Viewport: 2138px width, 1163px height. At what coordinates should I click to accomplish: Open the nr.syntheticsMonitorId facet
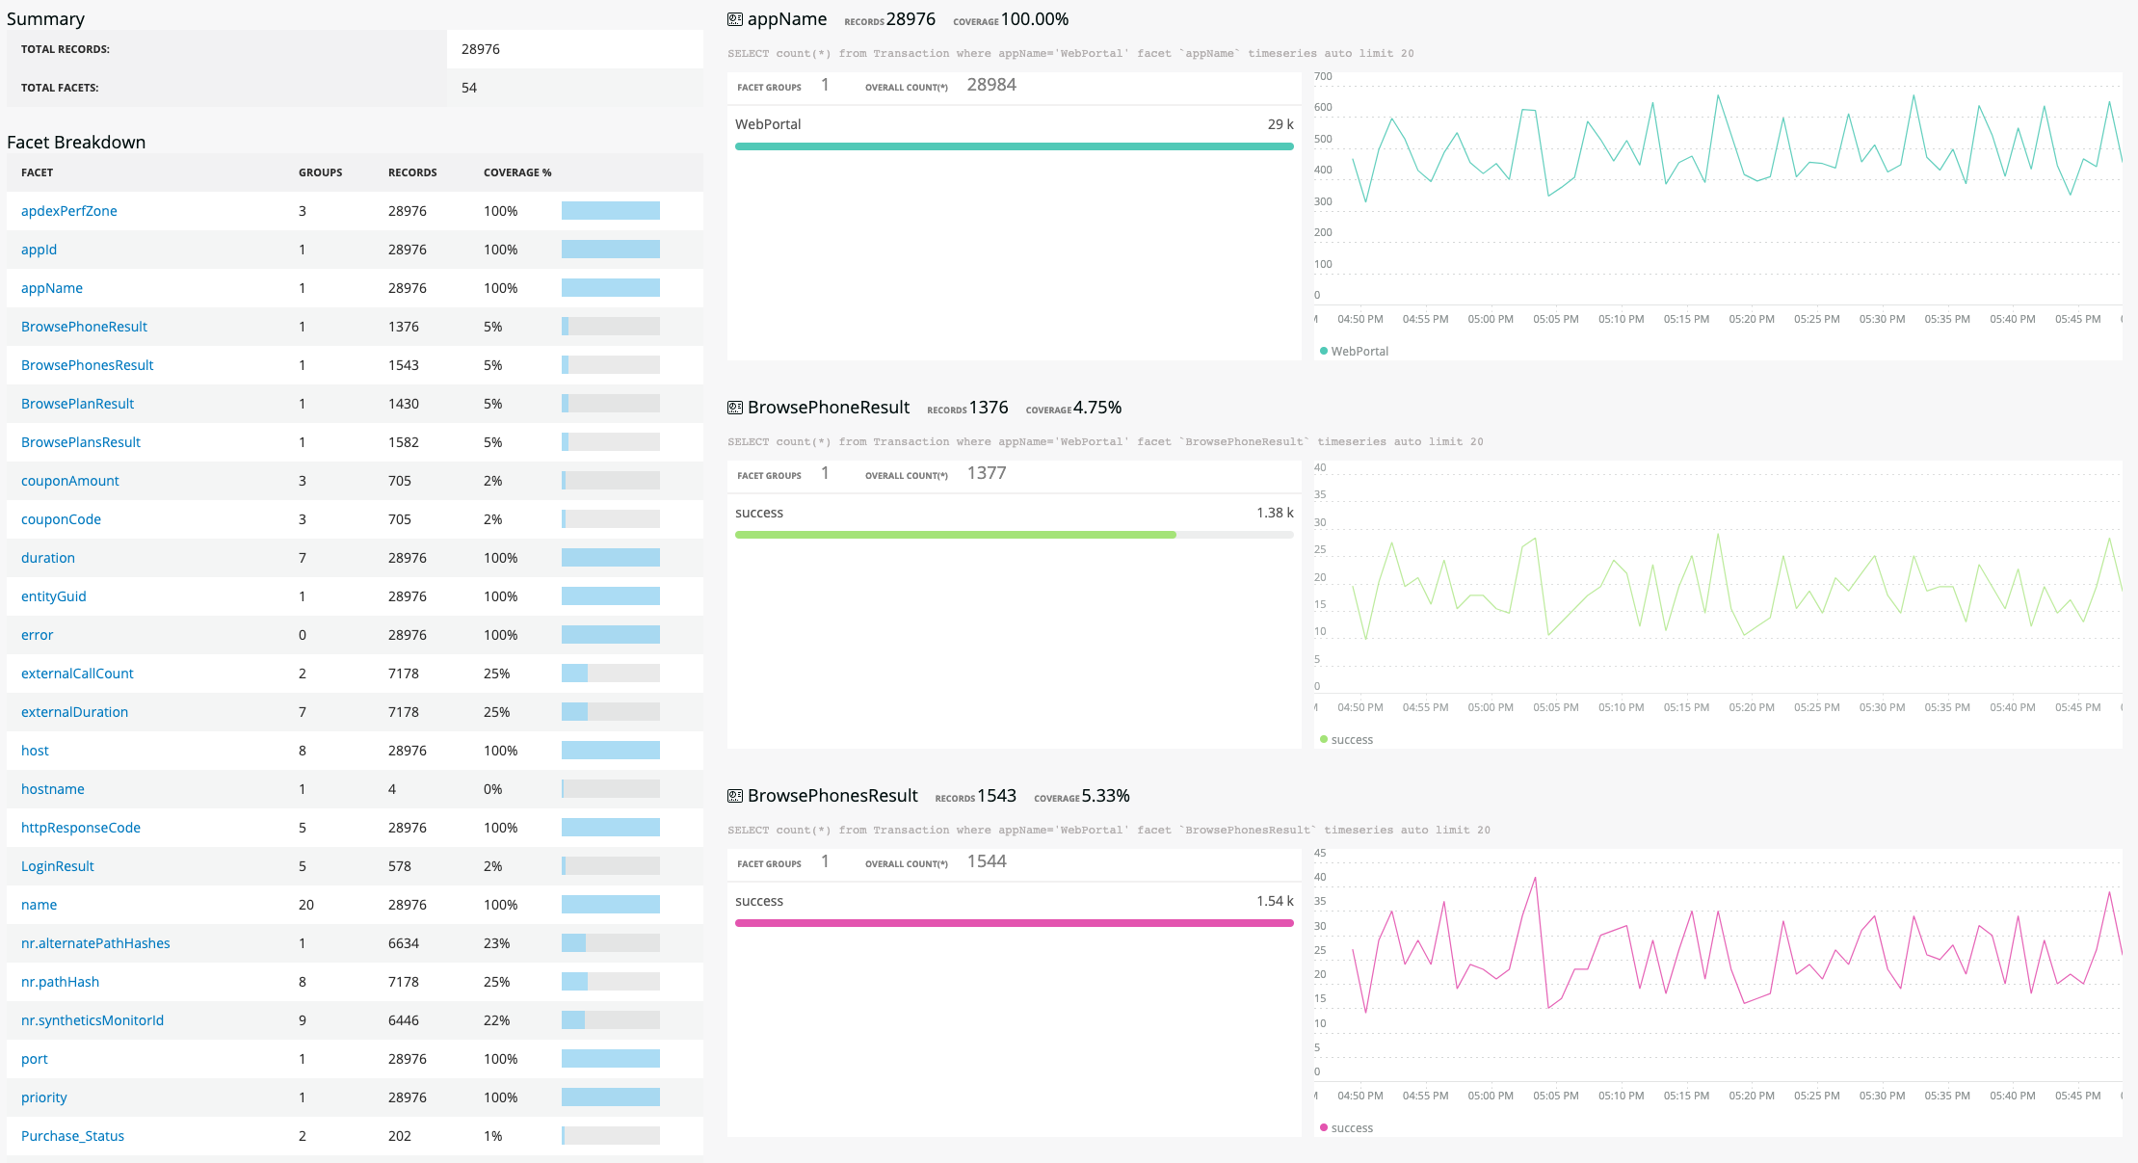pyautogui.click(x=92, y=1020)
